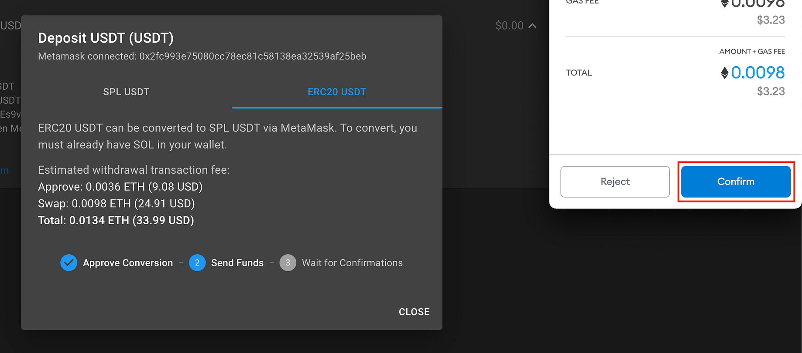802x353 pixels.
Task: Click the Approve Conversion step label
Action: 128,263
